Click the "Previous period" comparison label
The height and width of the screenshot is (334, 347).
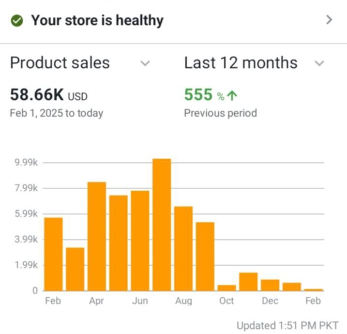[220, 113]
